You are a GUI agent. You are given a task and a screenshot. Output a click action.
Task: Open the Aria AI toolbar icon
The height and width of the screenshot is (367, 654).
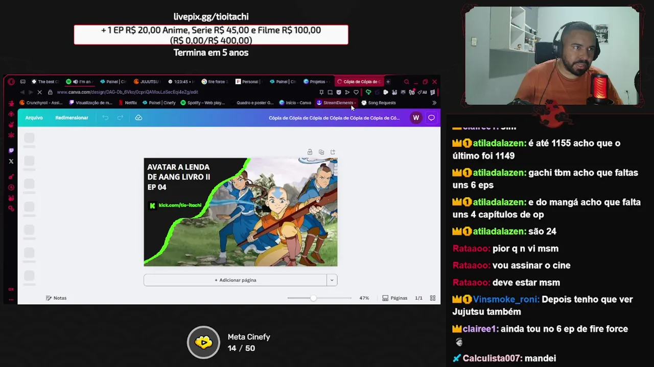pyautogui.click(x=424, y=92)
